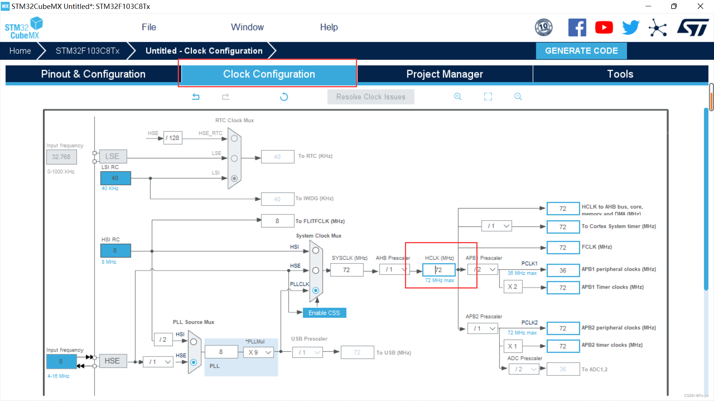Click the Facebook social icon
Screen dimensions: 714x401
[x=576, y=27]
